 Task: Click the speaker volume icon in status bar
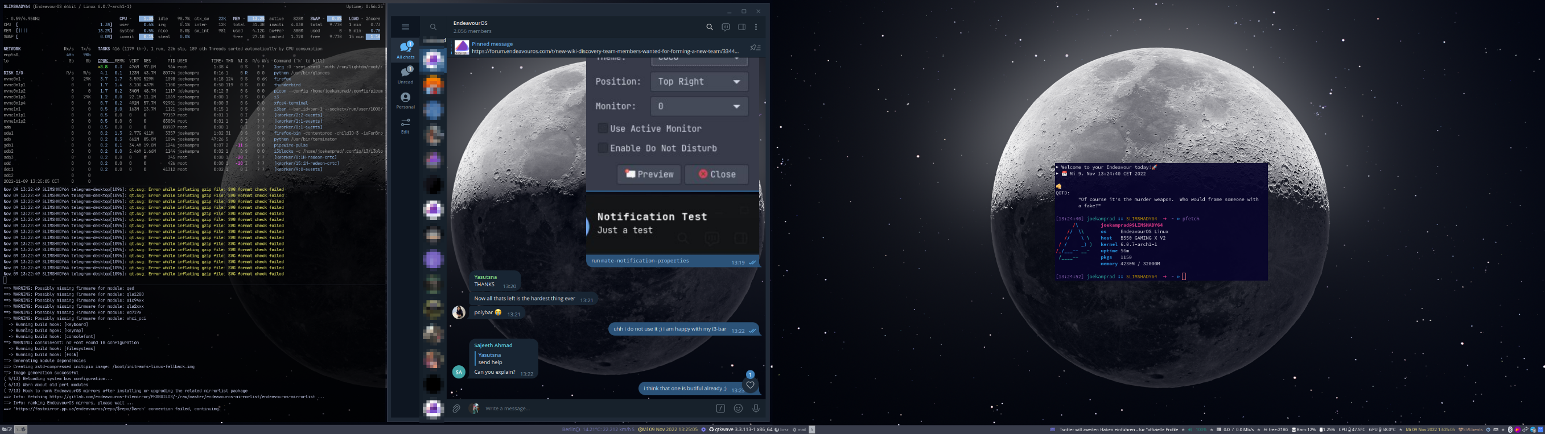click(1190, 429)
